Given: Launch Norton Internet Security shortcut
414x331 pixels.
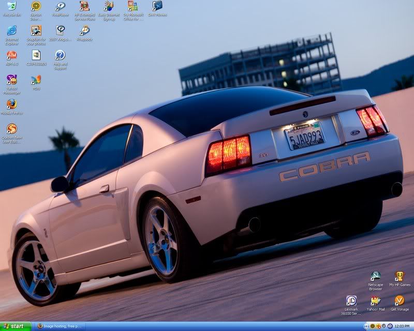Looking at the screenshot, I should (x=36, y=7).
